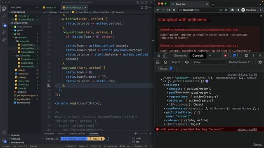Screen dimensions: 264x148
Task: Expand the reducer function entry
Action: pos(164,120)
